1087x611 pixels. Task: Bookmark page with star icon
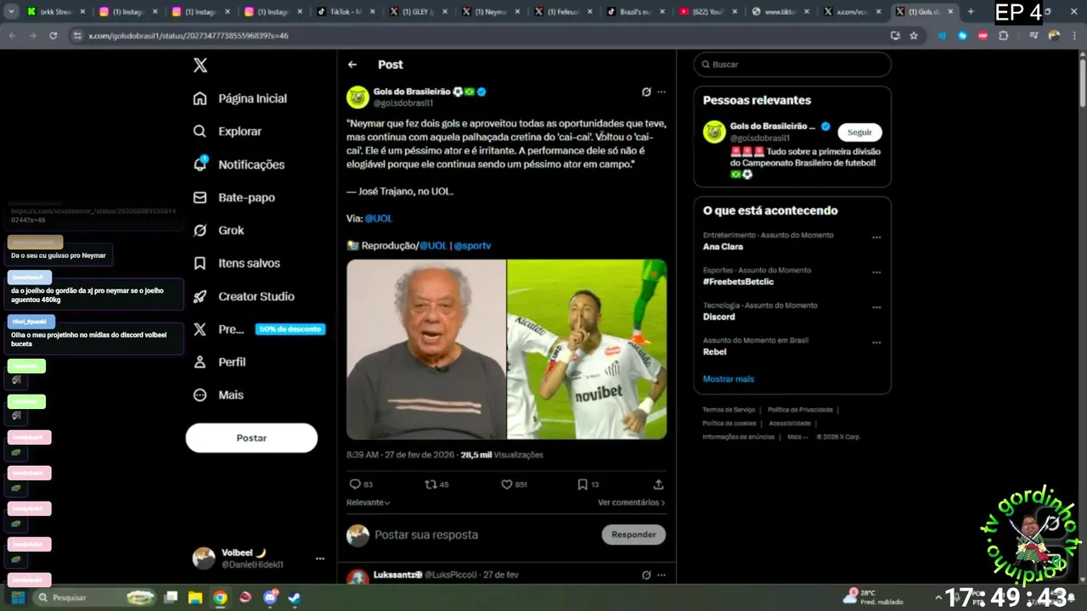click(x=914, y=36)
